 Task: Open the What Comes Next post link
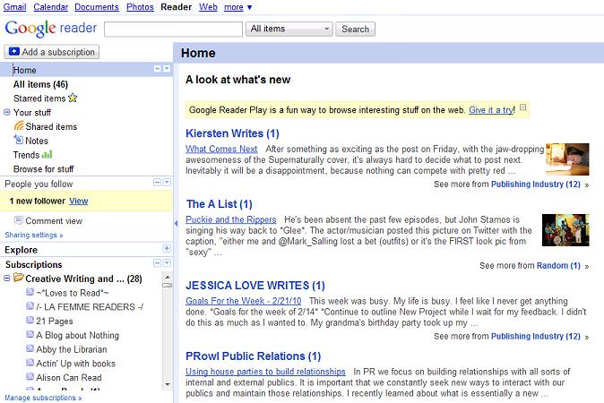click(x=221, y=149)
